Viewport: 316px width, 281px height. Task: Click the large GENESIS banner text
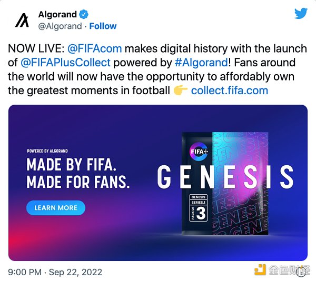(225, 178)
